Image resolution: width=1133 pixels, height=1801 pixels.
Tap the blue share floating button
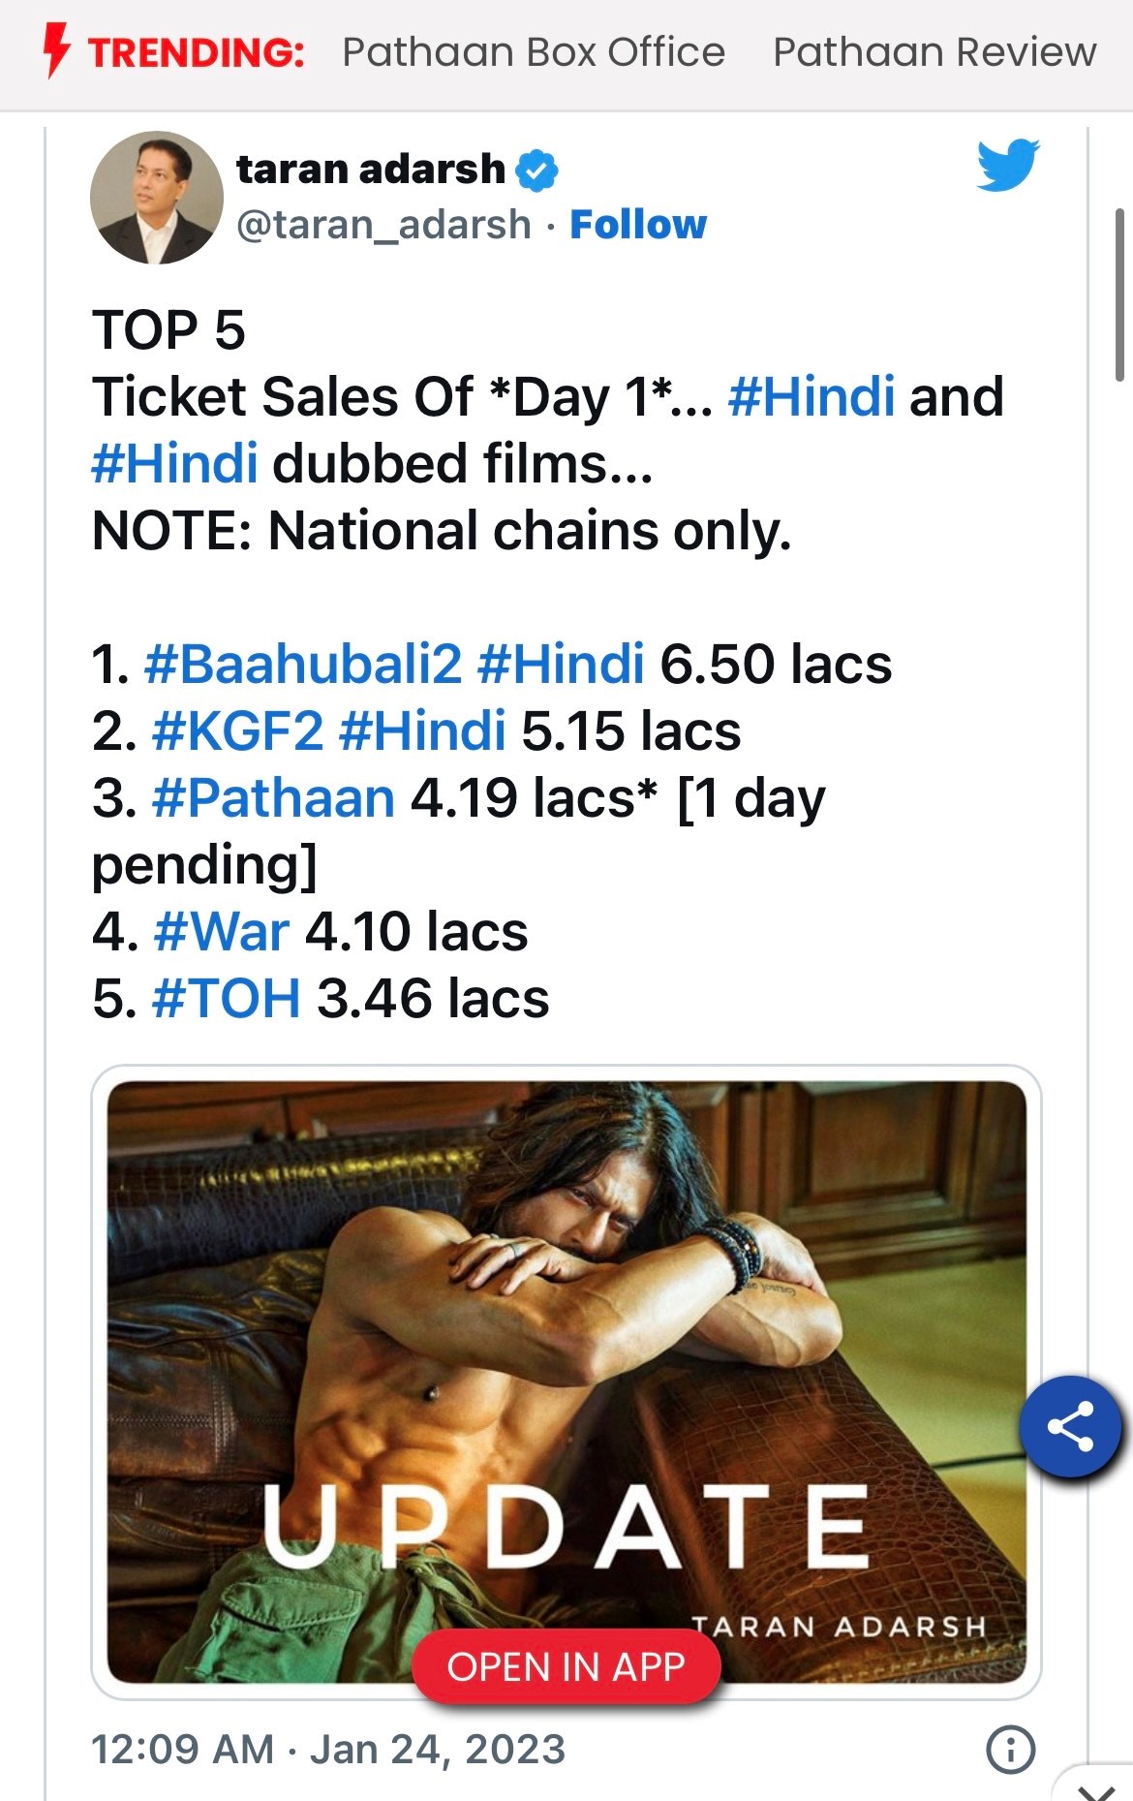(1070, 1426)
